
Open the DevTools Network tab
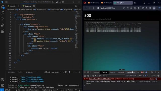tap(121, 72)
